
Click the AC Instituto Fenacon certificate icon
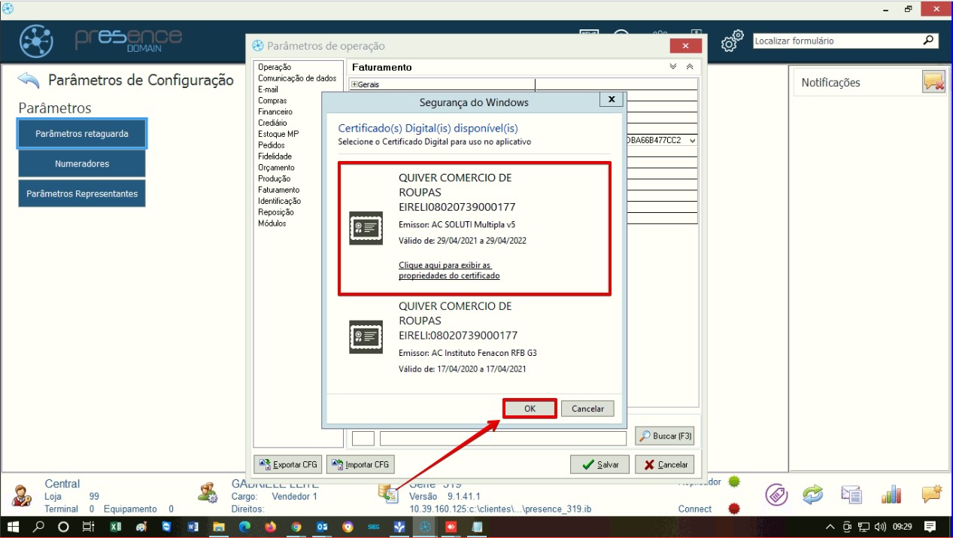[x=366, y=336]
